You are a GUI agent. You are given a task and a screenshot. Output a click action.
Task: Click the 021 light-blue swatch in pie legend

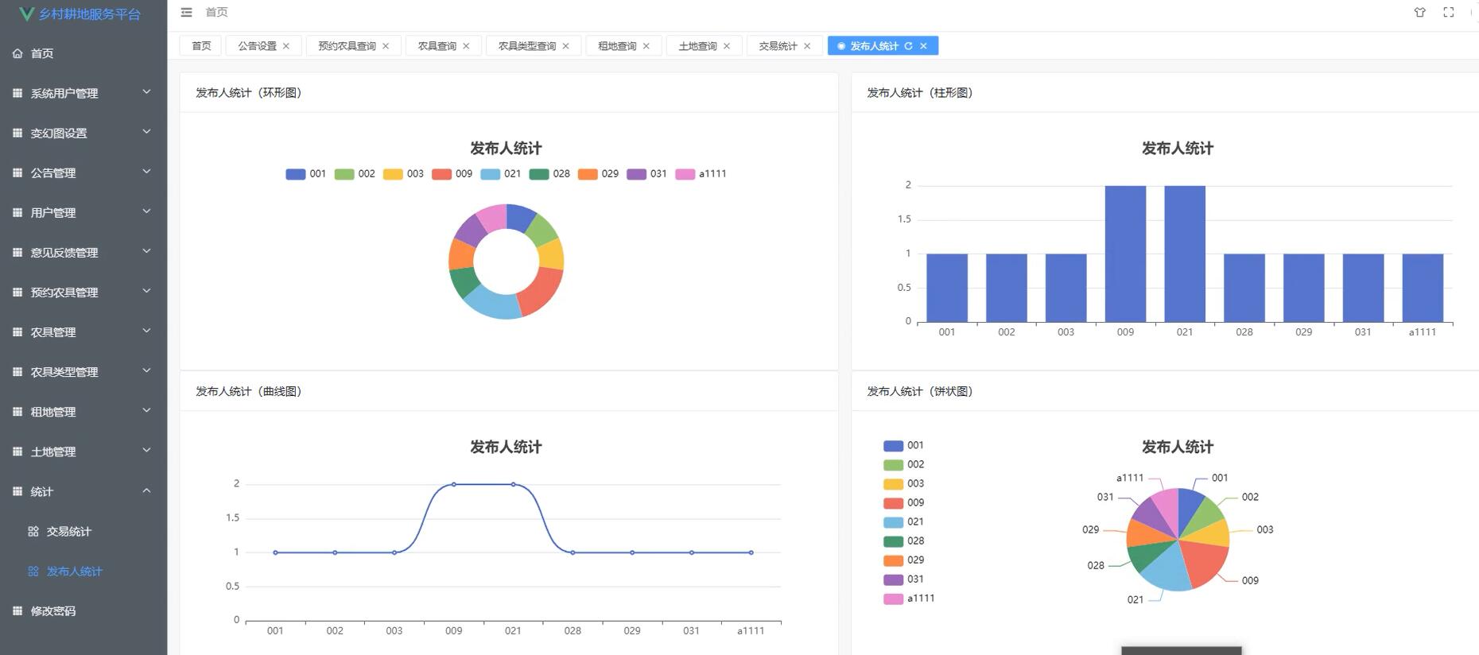893,522
